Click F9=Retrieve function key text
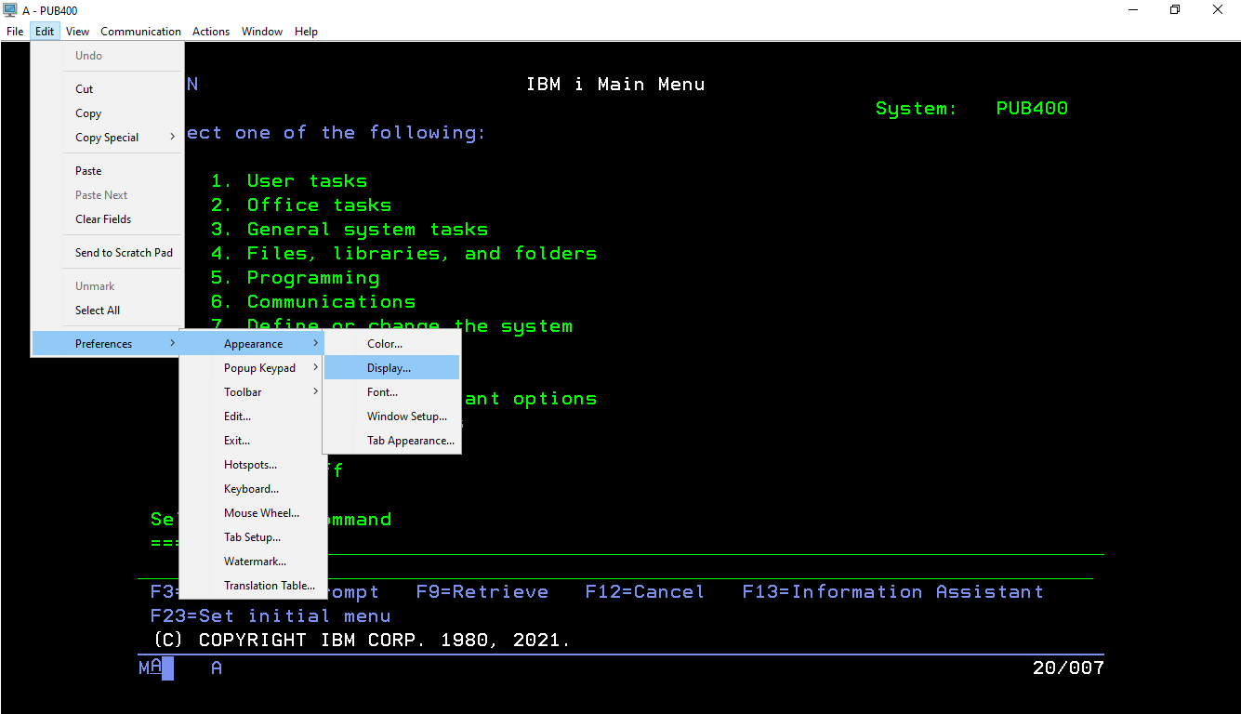Screen dimensions: 1241x714 pyautogui.click(x=482, y=592)
